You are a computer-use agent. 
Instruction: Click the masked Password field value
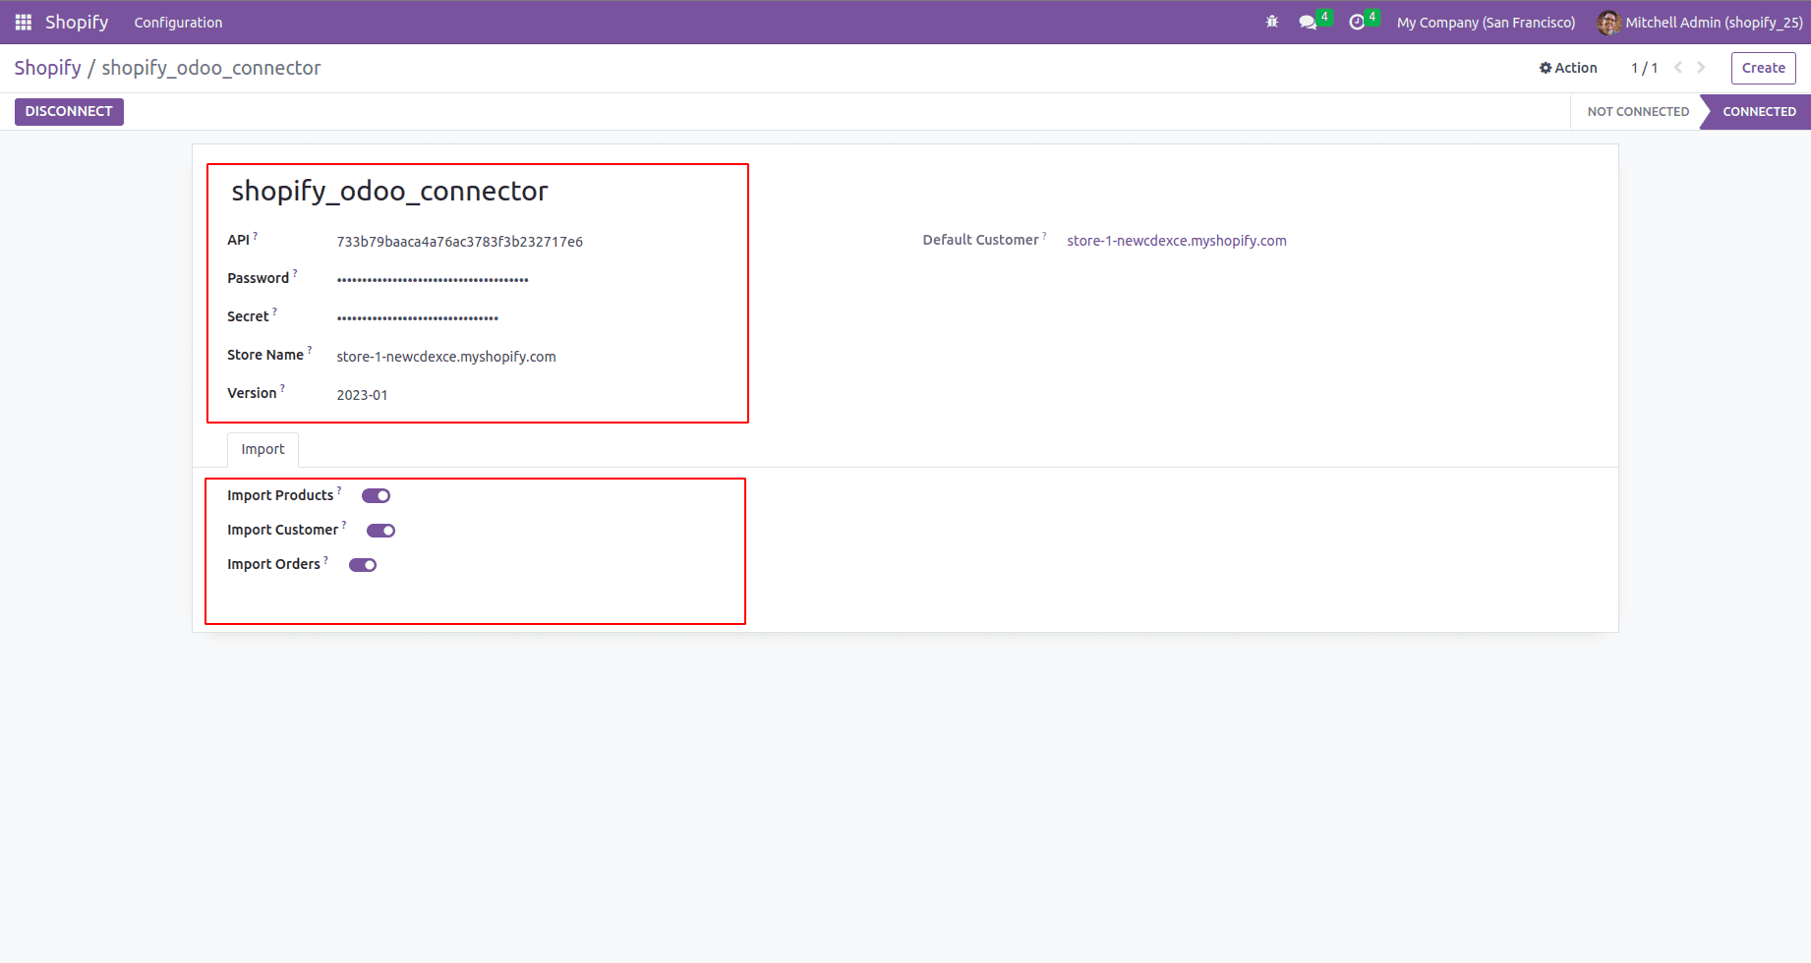point(433,280)
